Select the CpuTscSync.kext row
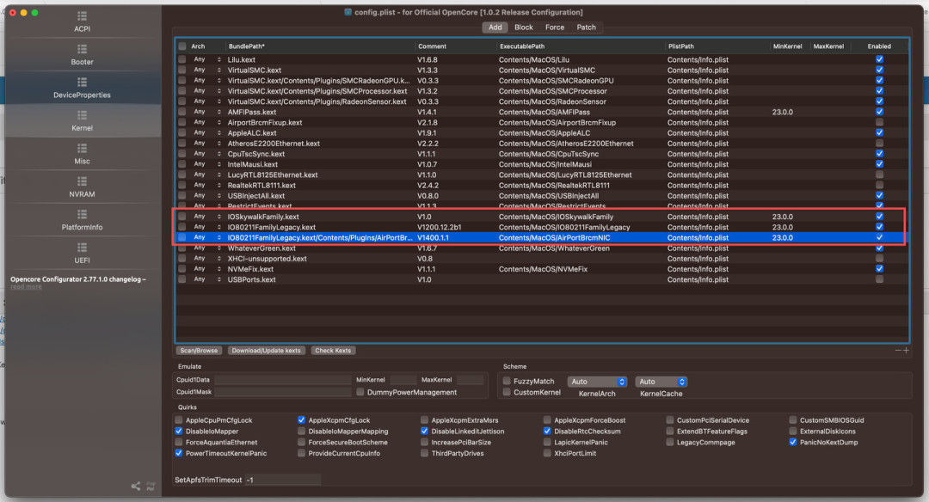Viewport: 929px width, 502px height. [542, 154]
